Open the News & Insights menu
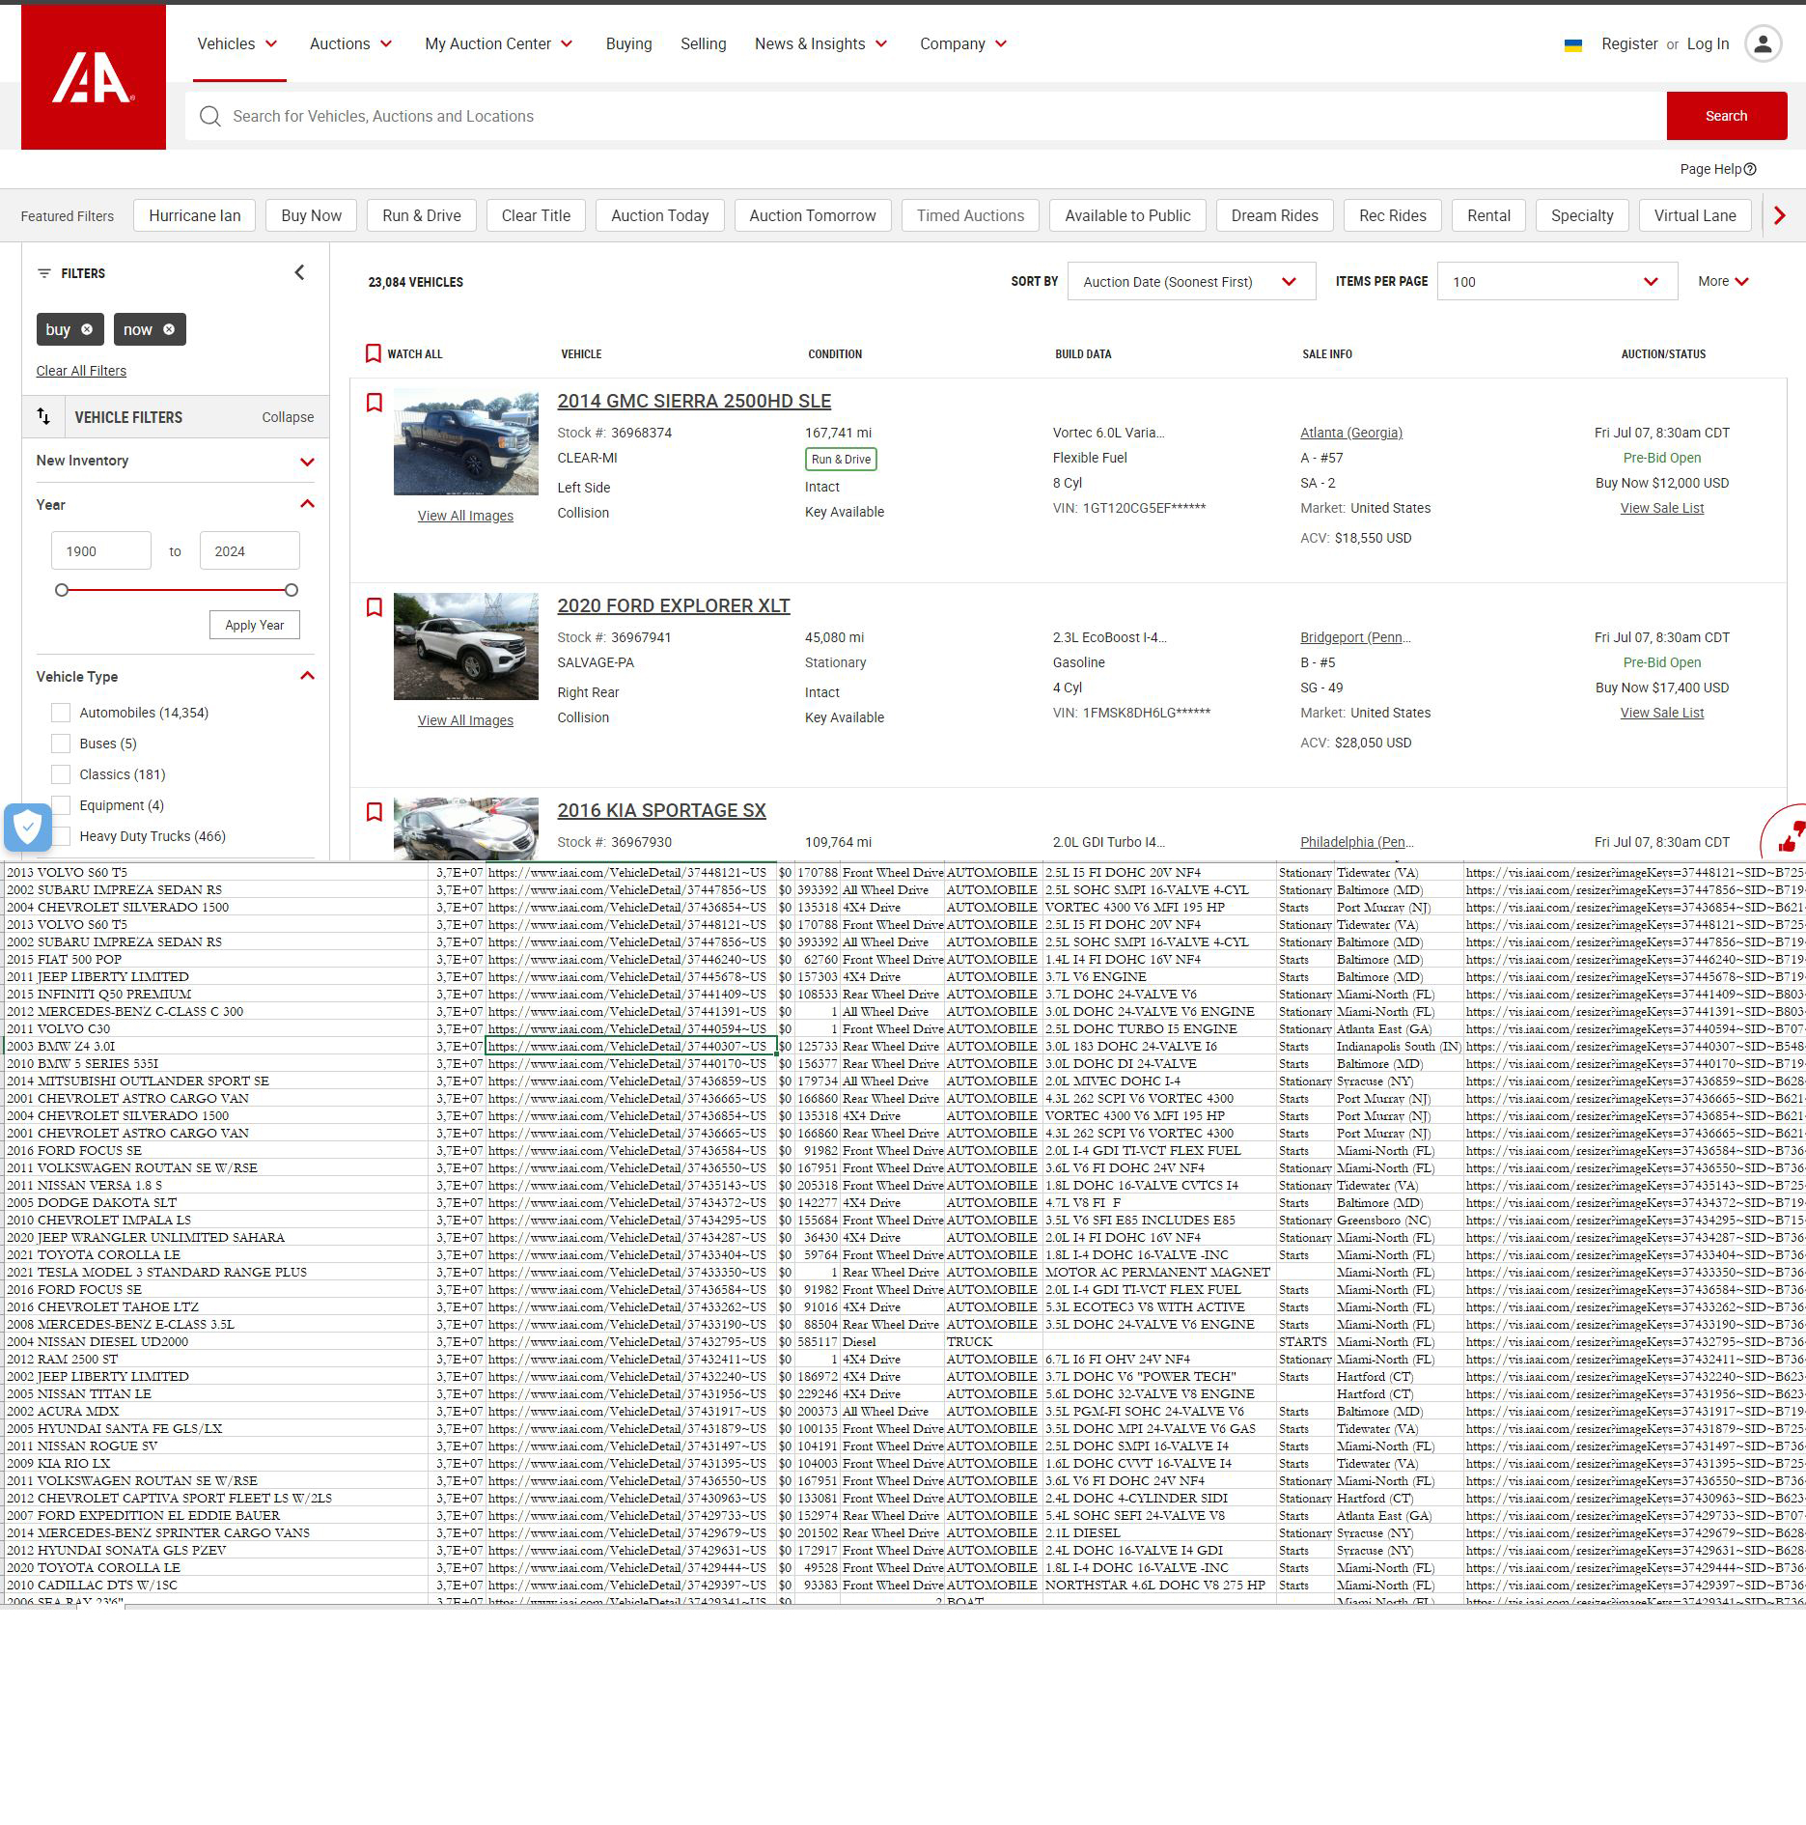This screenshot has width=1806, height=1825. click(821, 44)
